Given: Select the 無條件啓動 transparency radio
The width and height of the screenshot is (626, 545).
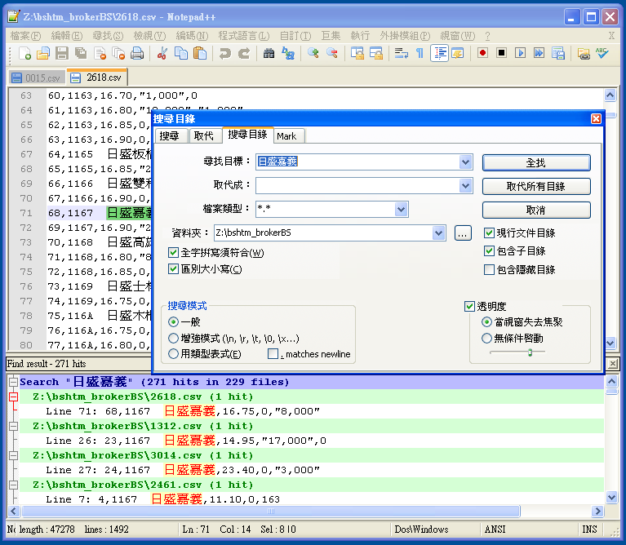Looking at the screenshot, I should [x=486, y=339].
